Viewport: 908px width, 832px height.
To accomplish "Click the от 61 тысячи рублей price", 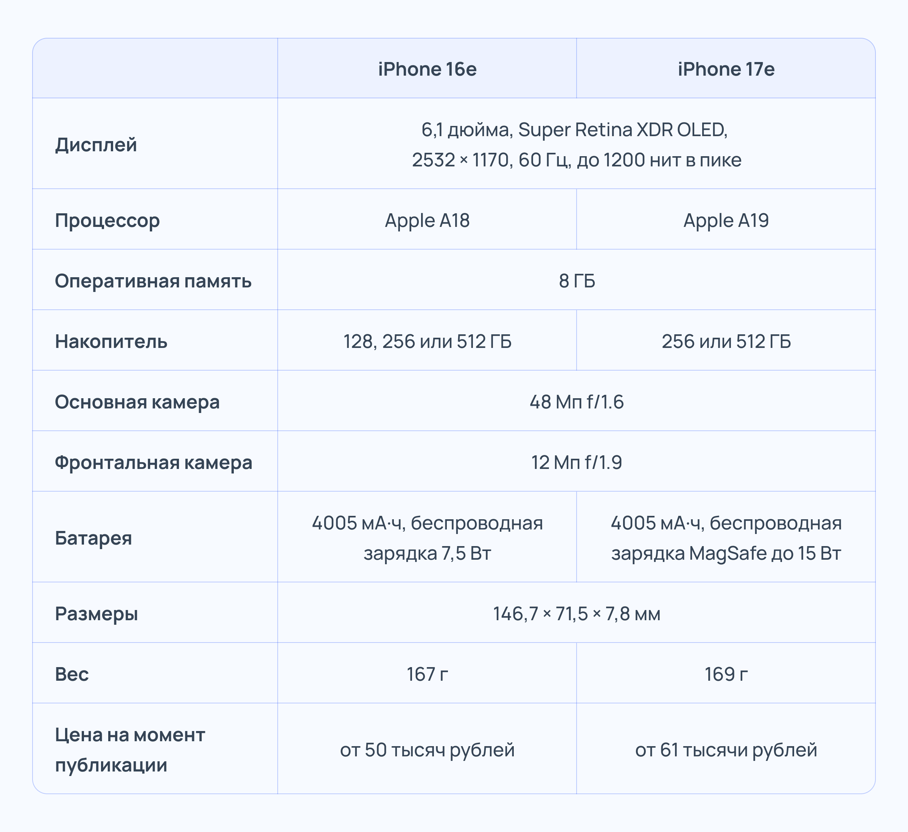I will [x=726, y=750].
